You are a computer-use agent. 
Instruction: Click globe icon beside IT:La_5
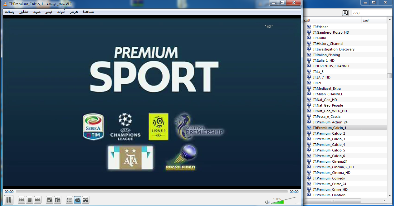(x=309, y=72)
